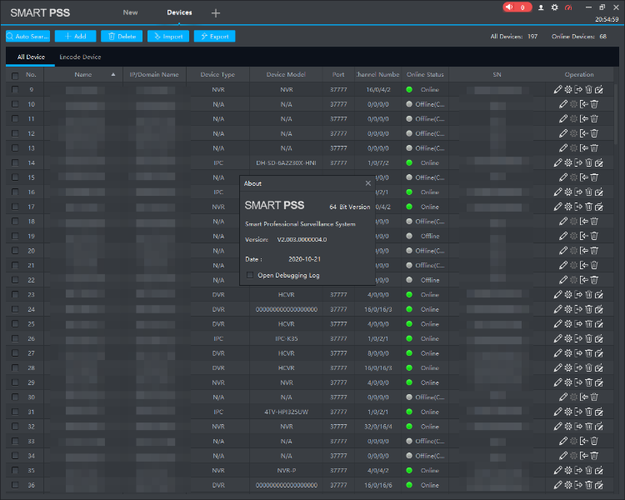Delete device No. 9 with the trash icon
The image size is (625, 500).
pyautogui.click(x=588, y=90)
